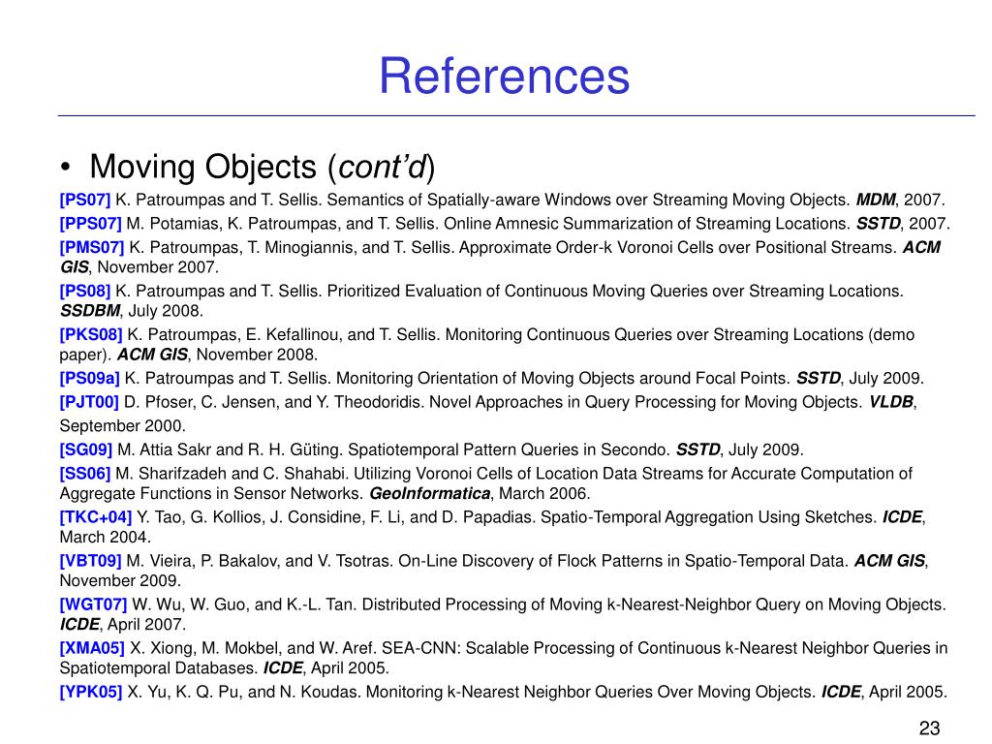Click ICDE venue in the TKC+04 entry
This screenshot has height=744, width=992.
[903, 517]
